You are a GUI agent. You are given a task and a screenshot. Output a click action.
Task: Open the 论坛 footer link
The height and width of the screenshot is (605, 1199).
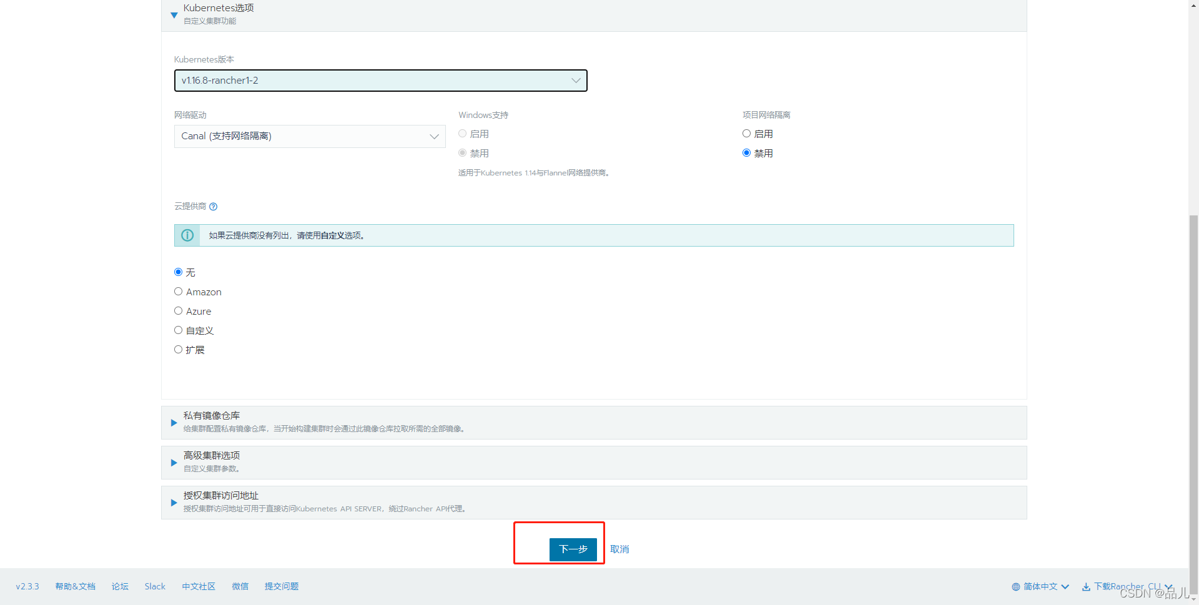(x=120, y=587)
